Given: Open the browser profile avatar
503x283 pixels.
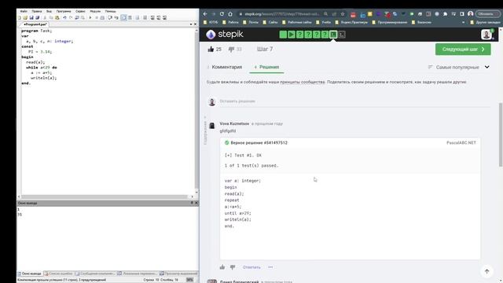Looking at the screenshot, I should [470, 14].
